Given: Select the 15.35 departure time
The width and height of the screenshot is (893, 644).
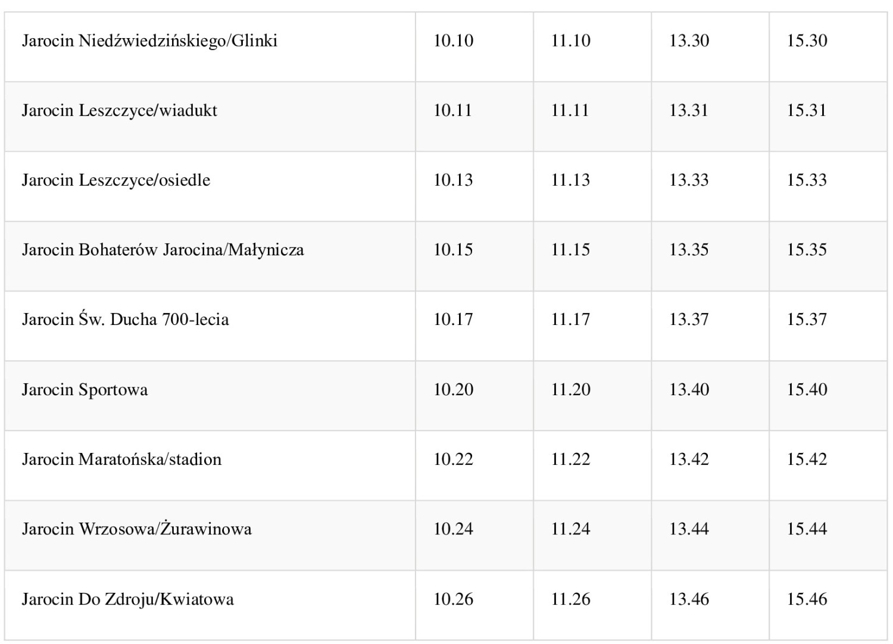Looking at the screenshot, I should (x=807, y=250).
